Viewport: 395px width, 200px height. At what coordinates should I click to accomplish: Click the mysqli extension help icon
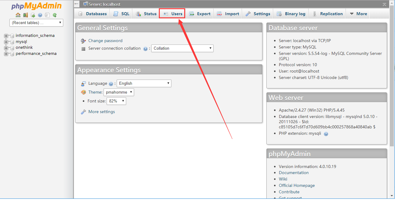click(x=326, y=134)
